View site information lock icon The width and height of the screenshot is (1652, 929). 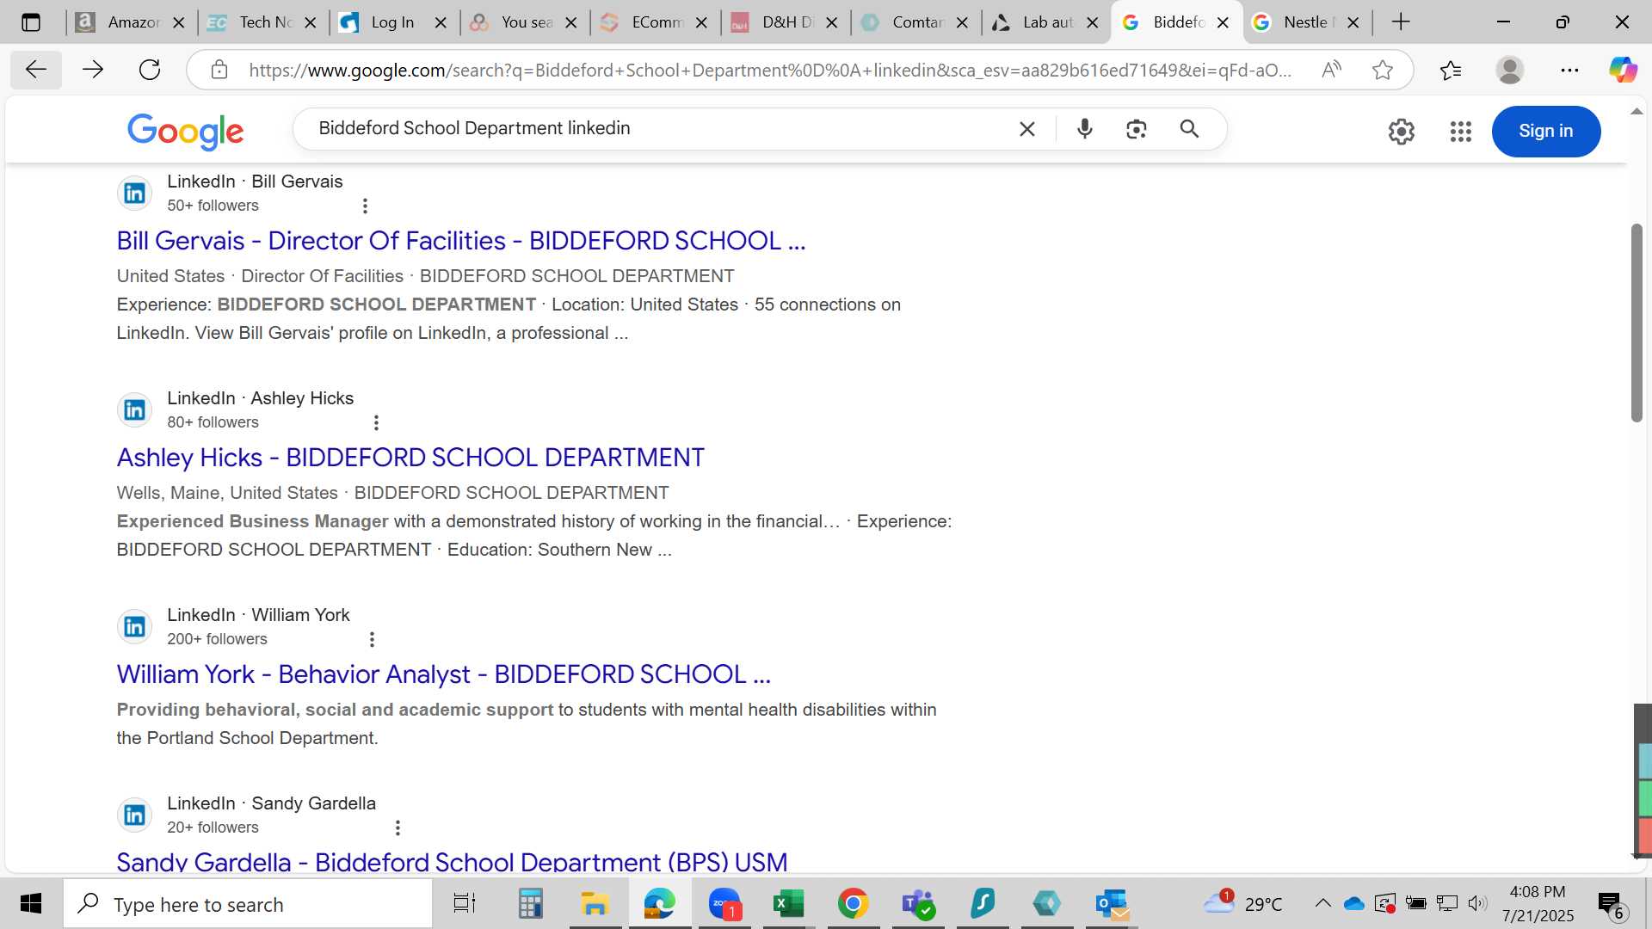click(219, 70)
